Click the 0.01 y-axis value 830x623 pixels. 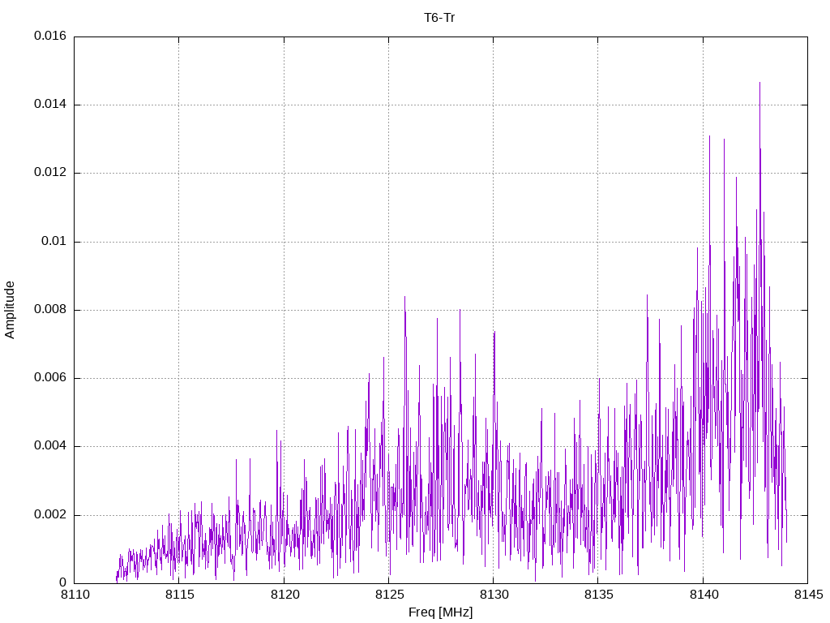tap(54, 242)
